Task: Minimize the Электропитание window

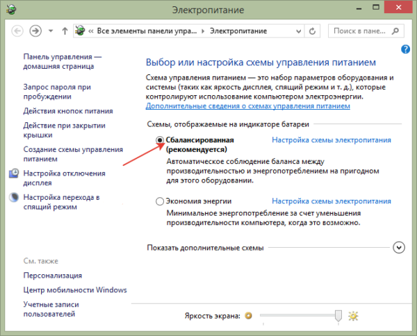Action: [x=359, y=8]
